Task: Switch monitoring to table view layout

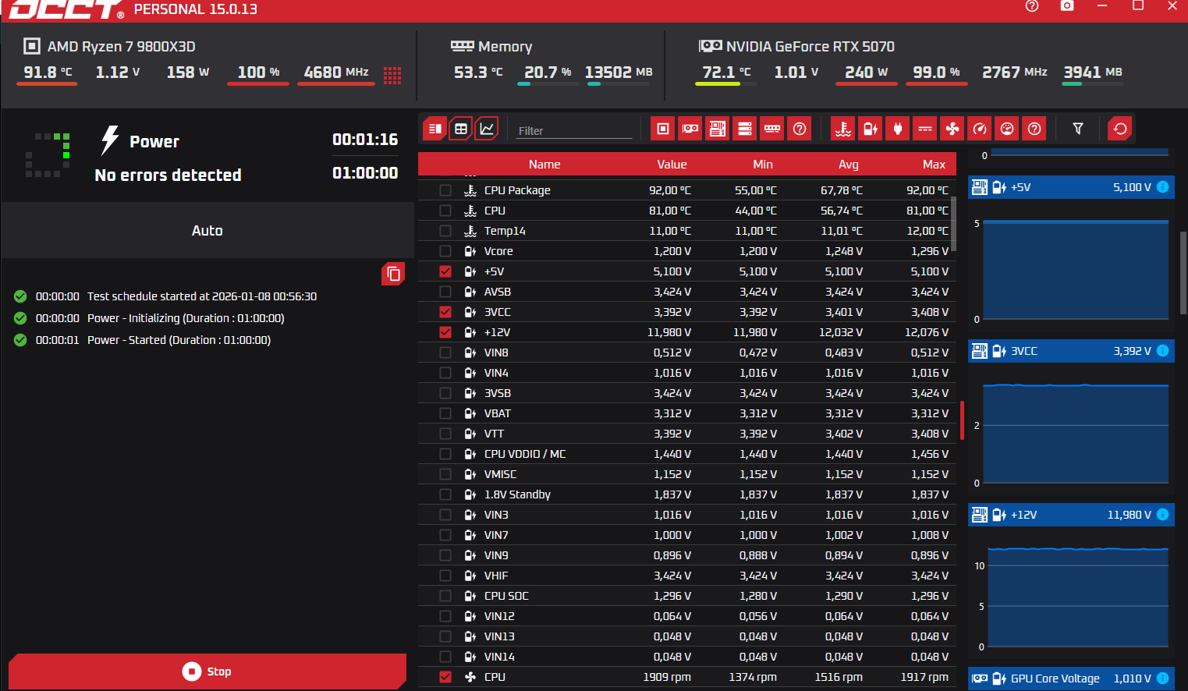Action: pos(461,129)
